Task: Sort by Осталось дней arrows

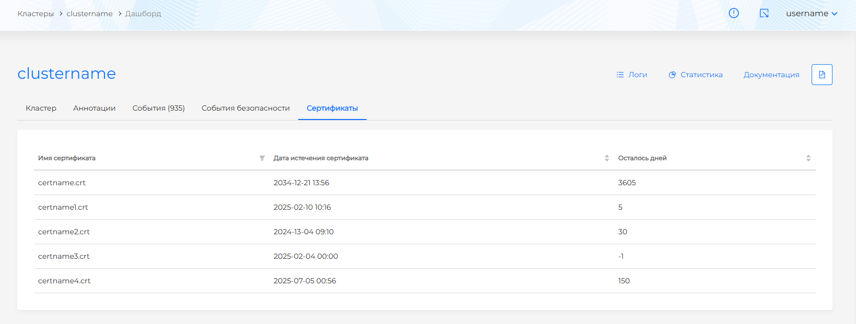Action: point(808,158)
